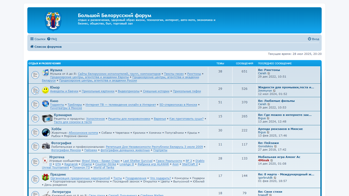Click the read-status icon for Музыка row

point(35,75)
